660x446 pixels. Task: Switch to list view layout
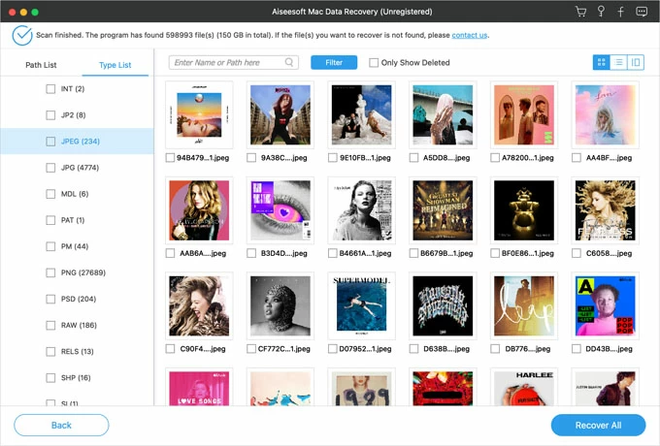coord(618,62)
